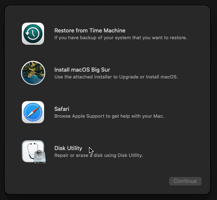Click the backup restore description text

pos(121,38)
